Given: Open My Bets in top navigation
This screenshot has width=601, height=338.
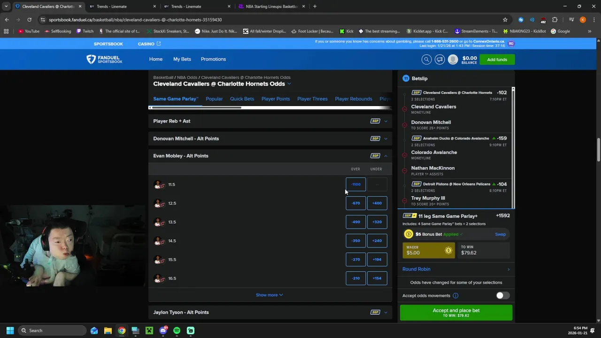Looking at the screenshot, I should click(182, 59).
